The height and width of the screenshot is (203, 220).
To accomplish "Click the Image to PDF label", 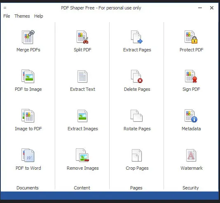I will pyautogui.click(x=28, y=129).
